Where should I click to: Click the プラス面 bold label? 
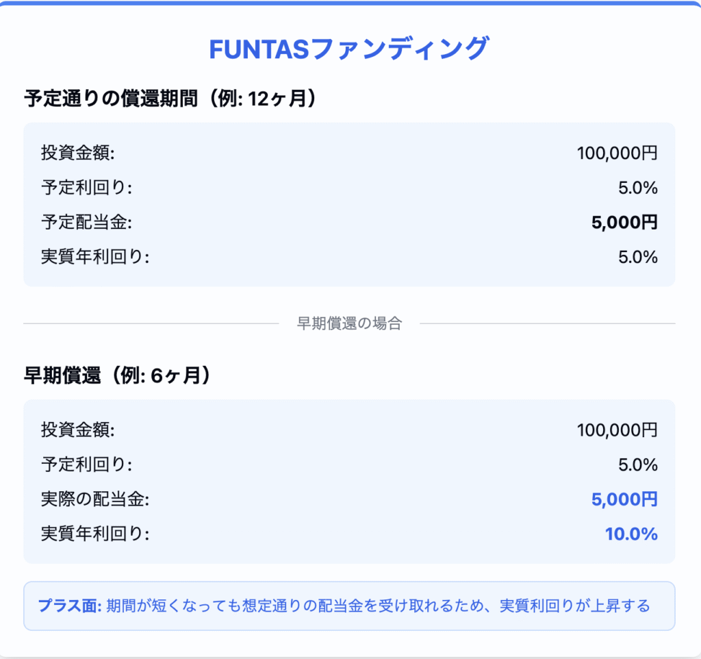click(70, 606)
